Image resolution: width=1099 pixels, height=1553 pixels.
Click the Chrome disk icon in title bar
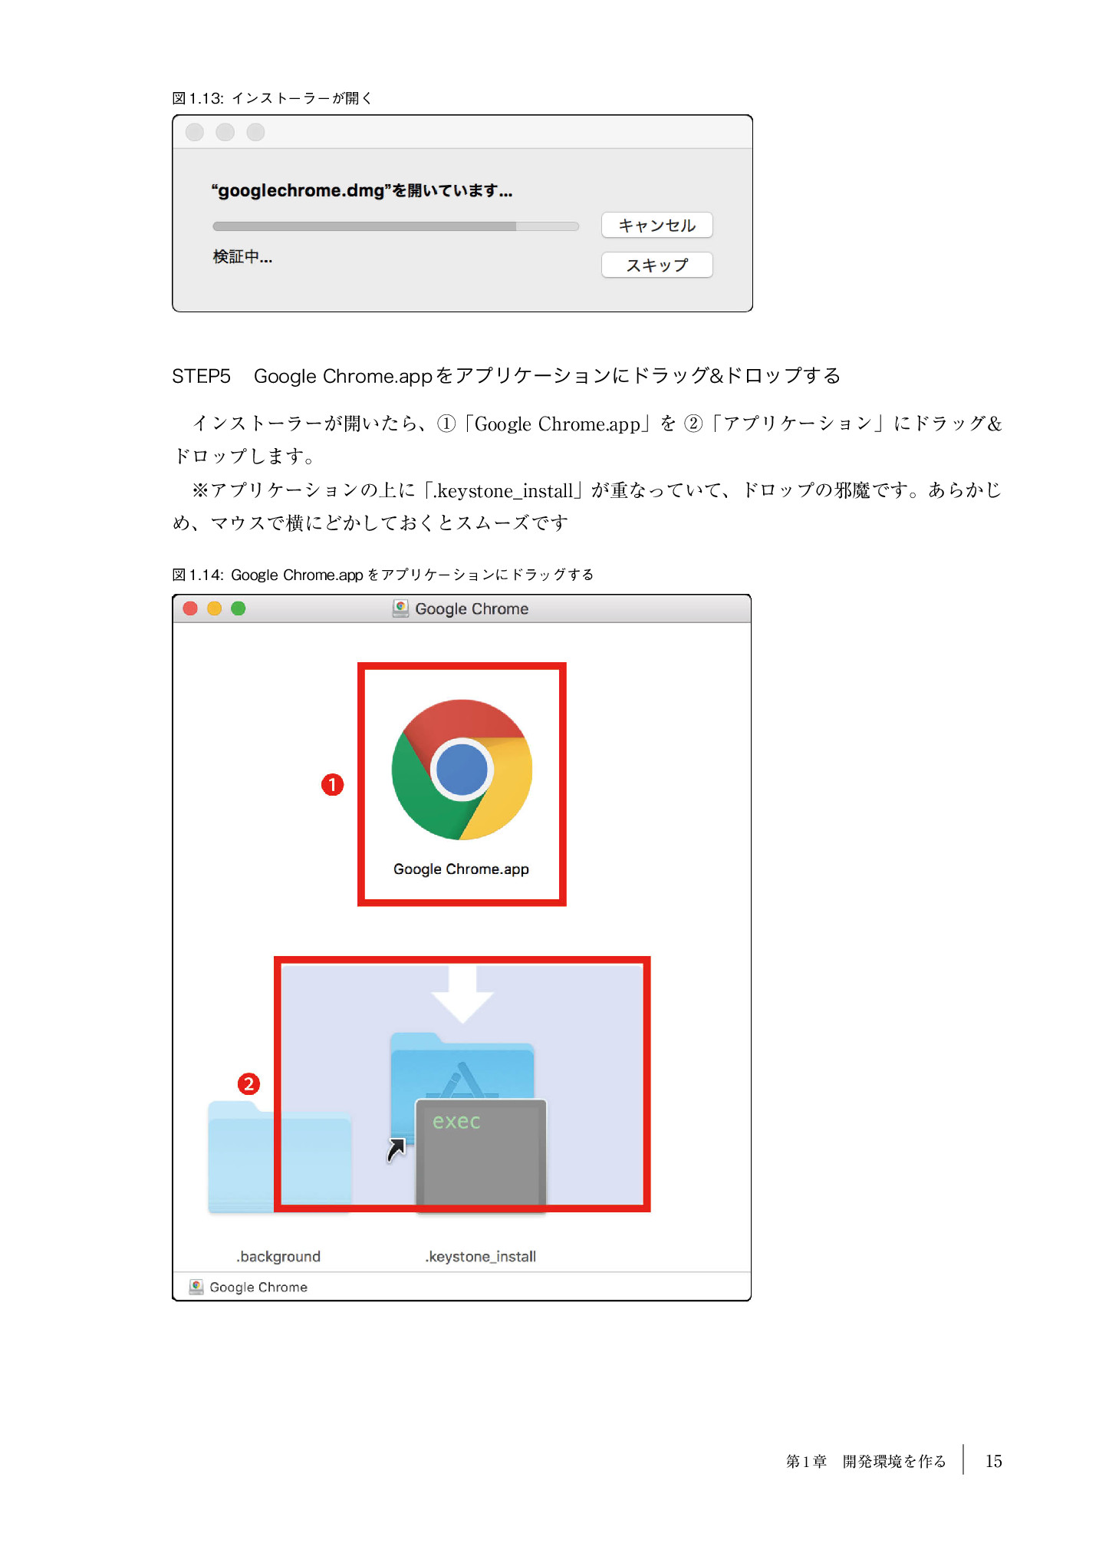[x=400, y=608]
